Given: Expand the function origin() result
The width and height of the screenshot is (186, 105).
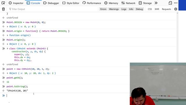Looking at the screenshot, I should (x=8, y=35).
